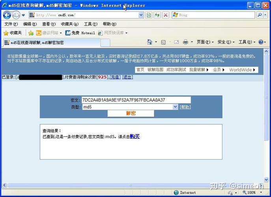Viewport: 271px width, 197px height.
Task: Click the Refresh page icon
Action: 157,15
